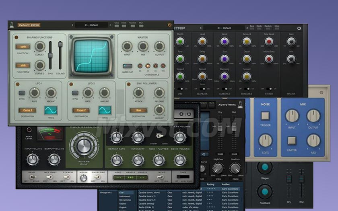
Task: Open Strip plugin preset name field
Action: [x=224, y=28]
